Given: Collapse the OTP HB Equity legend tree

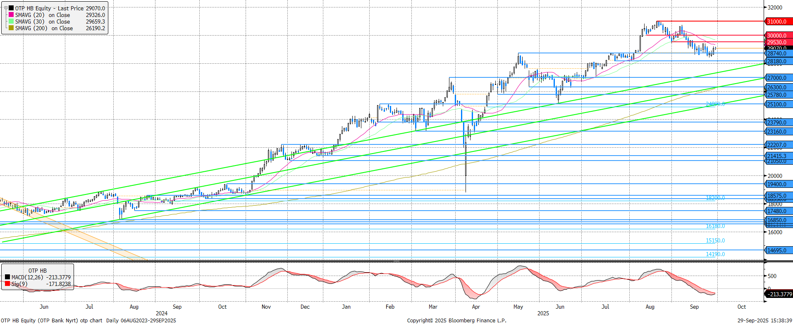Looking at the screenshot, I should tap(6, 8).
